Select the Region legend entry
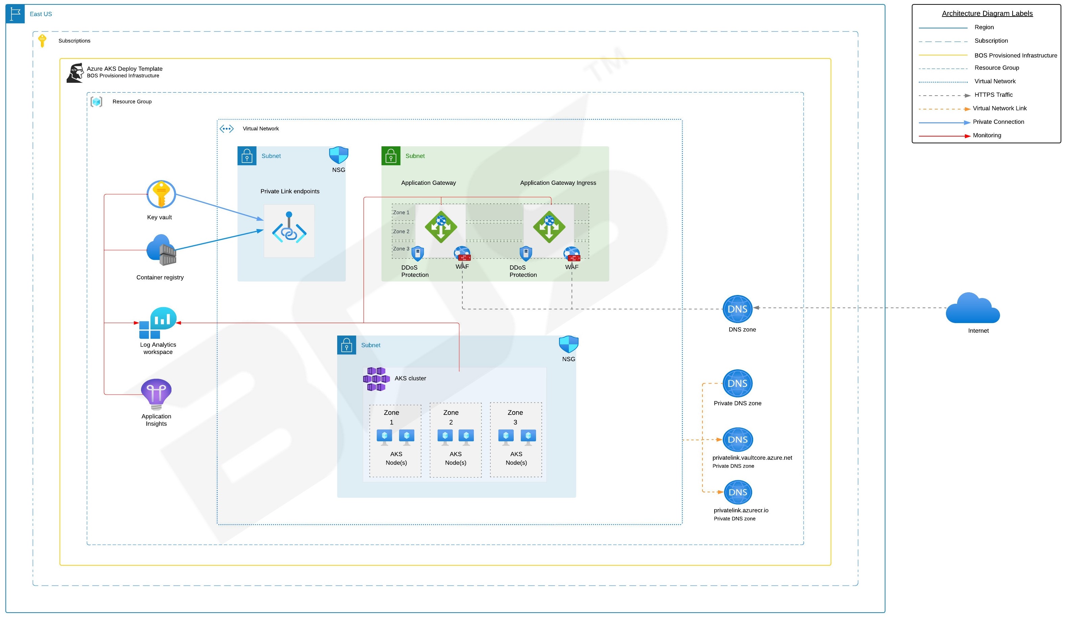1066x617 pixels. coord(984,27)
